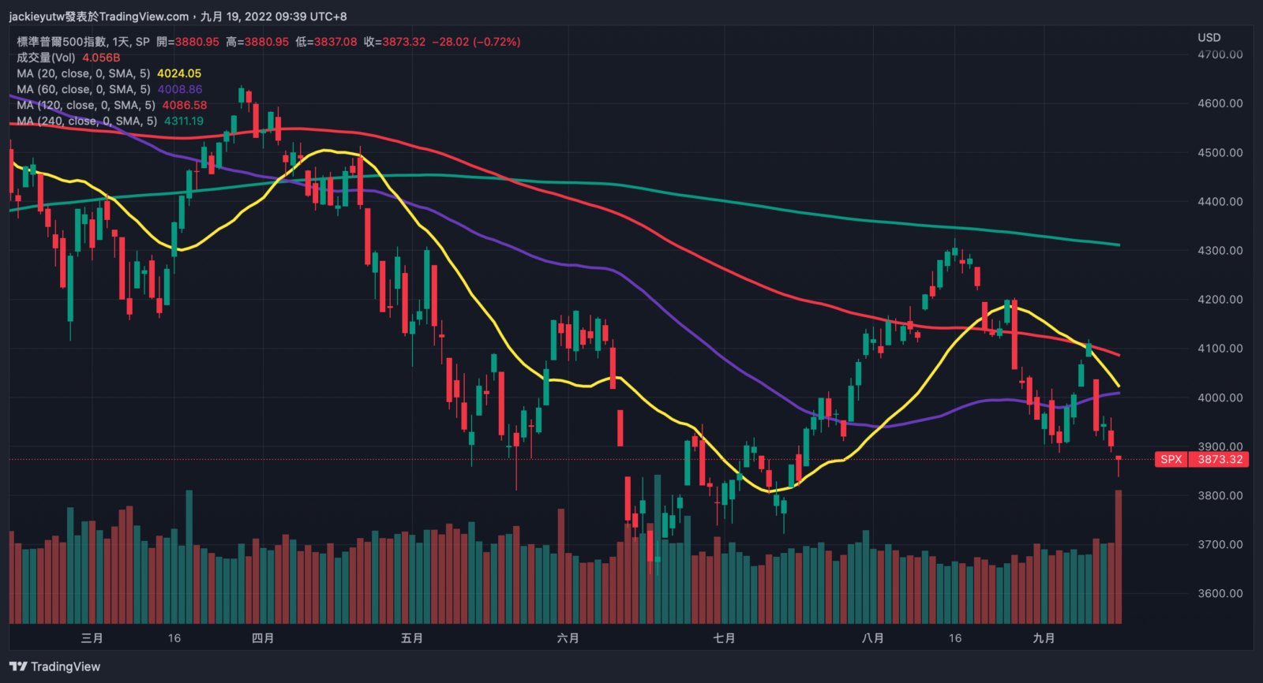
Task: Open the USD currency selector
Action: 1209,37
